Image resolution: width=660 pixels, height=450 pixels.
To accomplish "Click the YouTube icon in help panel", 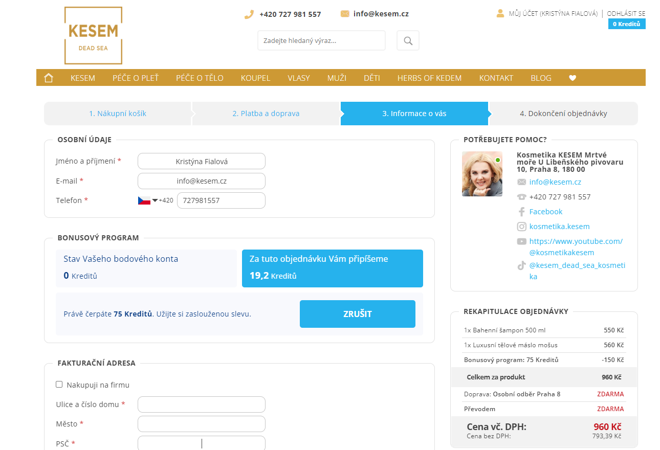I will pos(521,241).
